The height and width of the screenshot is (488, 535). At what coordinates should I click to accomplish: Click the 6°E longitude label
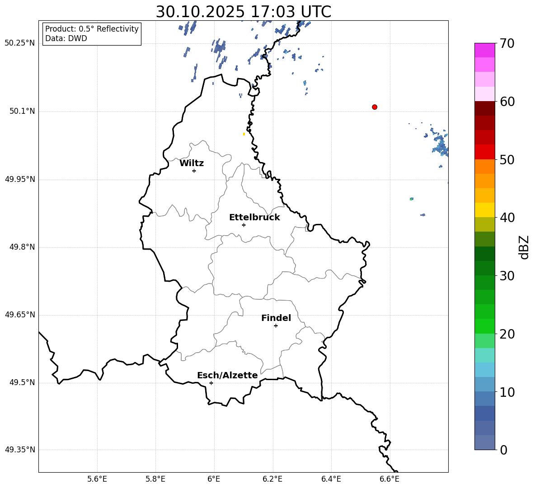214,479
